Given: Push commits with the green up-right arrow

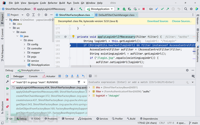Looking at the screenshot, I should [x=168, y=9].
